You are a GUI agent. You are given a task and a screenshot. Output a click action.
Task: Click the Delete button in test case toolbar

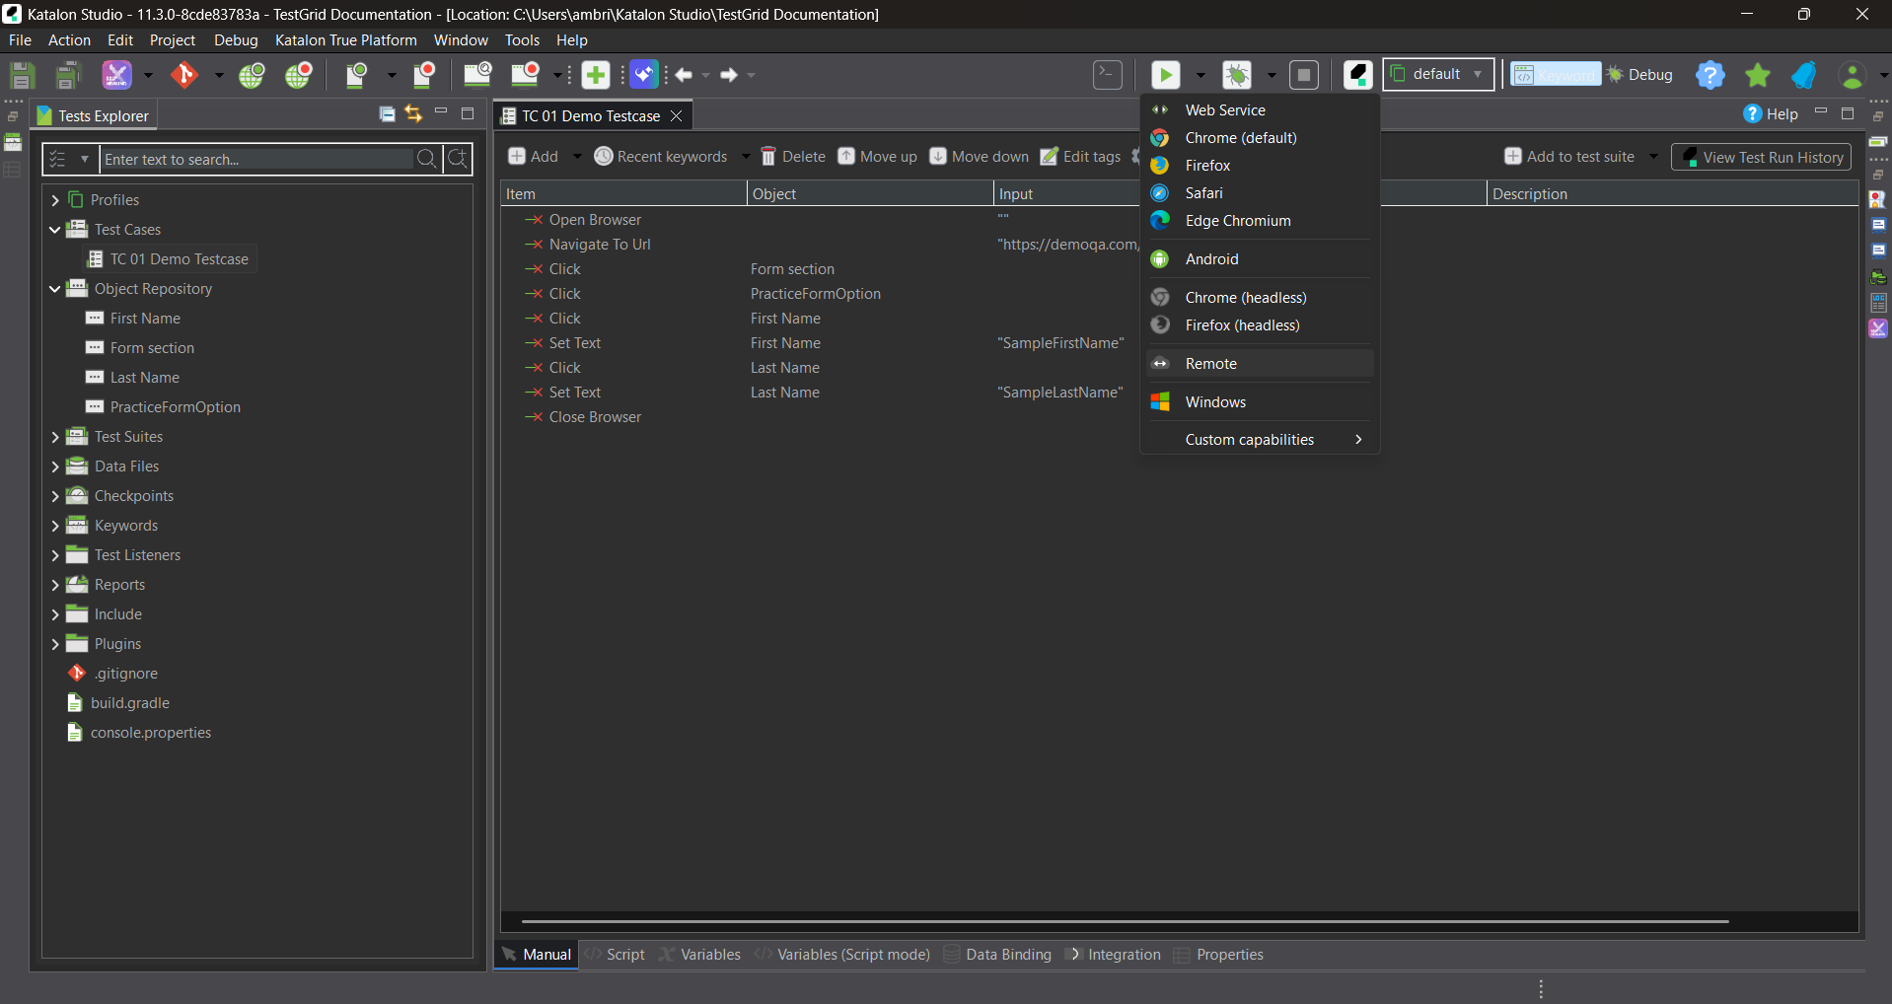(x=793, y=157)
